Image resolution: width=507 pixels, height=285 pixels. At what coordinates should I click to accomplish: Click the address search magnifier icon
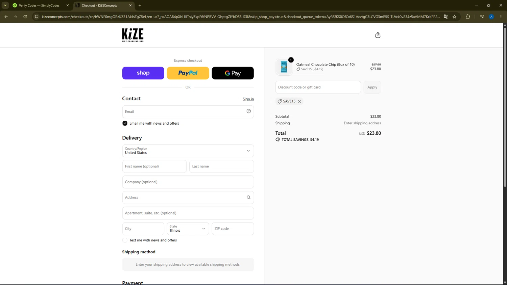(x=248, y=198)
